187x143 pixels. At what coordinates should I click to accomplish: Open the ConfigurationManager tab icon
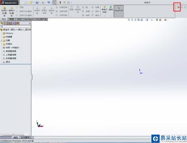coord(10,23)
